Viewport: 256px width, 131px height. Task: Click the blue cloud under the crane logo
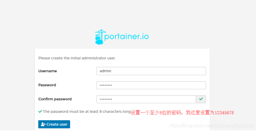pos(99,42)
